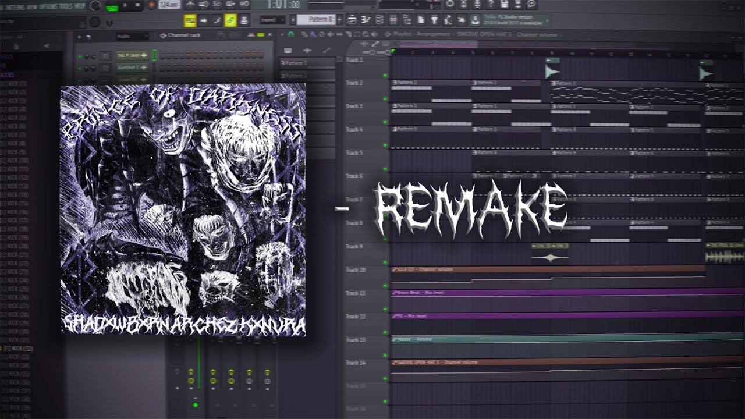Viewport: 745px width, 419px height.
Task: Toggle the yellow link multi-controllers icon
Action: [x=230, y=20]
